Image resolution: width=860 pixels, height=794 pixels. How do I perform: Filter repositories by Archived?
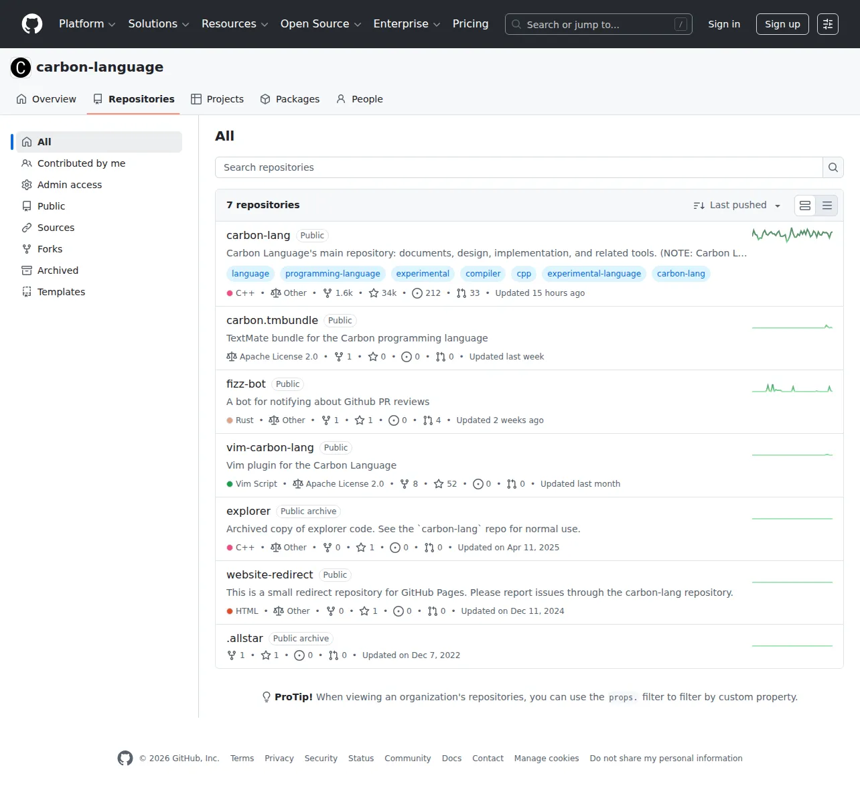pyautogui.click(x=99, y=270)
